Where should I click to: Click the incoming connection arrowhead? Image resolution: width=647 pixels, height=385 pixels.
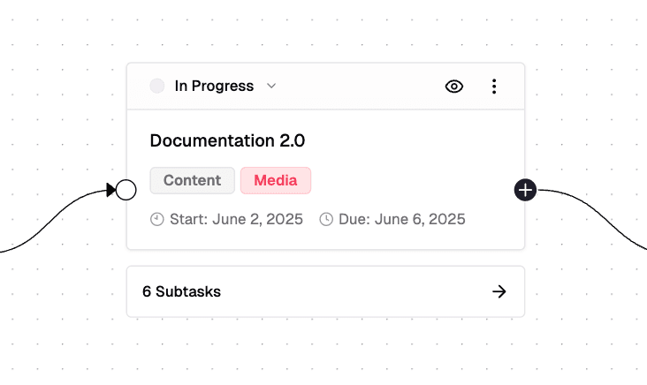point(111,189)
